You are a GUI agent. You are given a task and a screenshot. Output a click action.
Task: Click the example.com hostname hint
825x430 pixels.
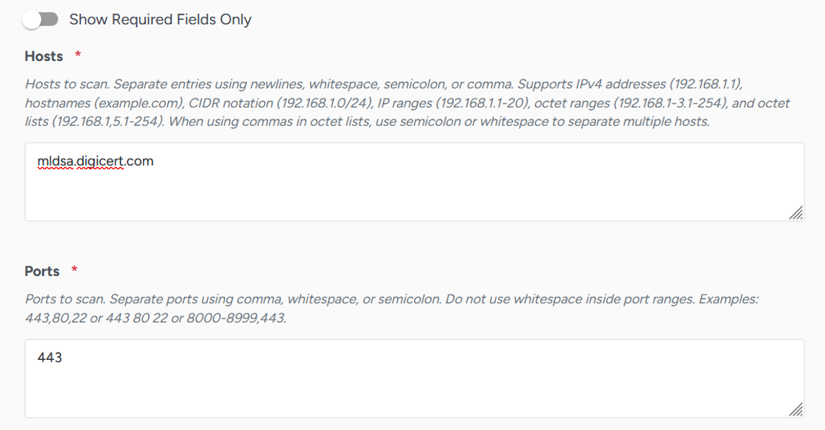point(139,103)
